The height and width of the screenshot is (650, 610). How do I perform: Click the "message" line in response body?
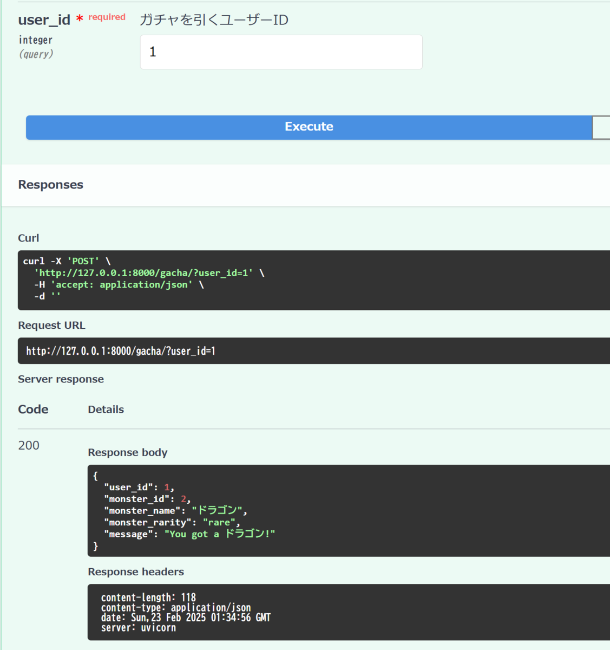(189, 534)
